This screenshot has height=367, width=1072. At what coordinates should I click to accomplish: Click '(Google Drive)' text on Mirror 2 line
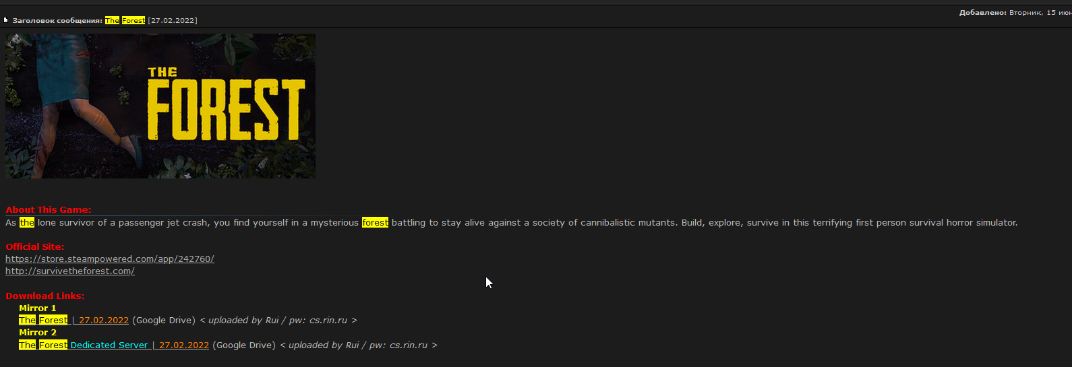click(x=244, y=345)
